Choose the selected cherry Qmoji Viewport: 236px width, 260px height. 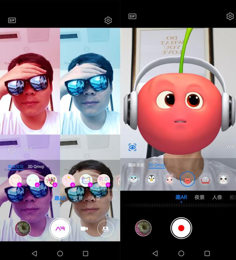click(187, 179)
